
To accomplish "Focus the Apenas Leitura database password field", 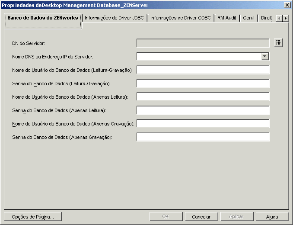I will (x=203, y=110).
